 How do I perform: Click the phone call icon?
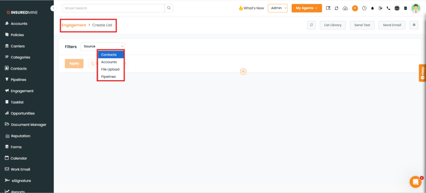[x=388, y=8]
